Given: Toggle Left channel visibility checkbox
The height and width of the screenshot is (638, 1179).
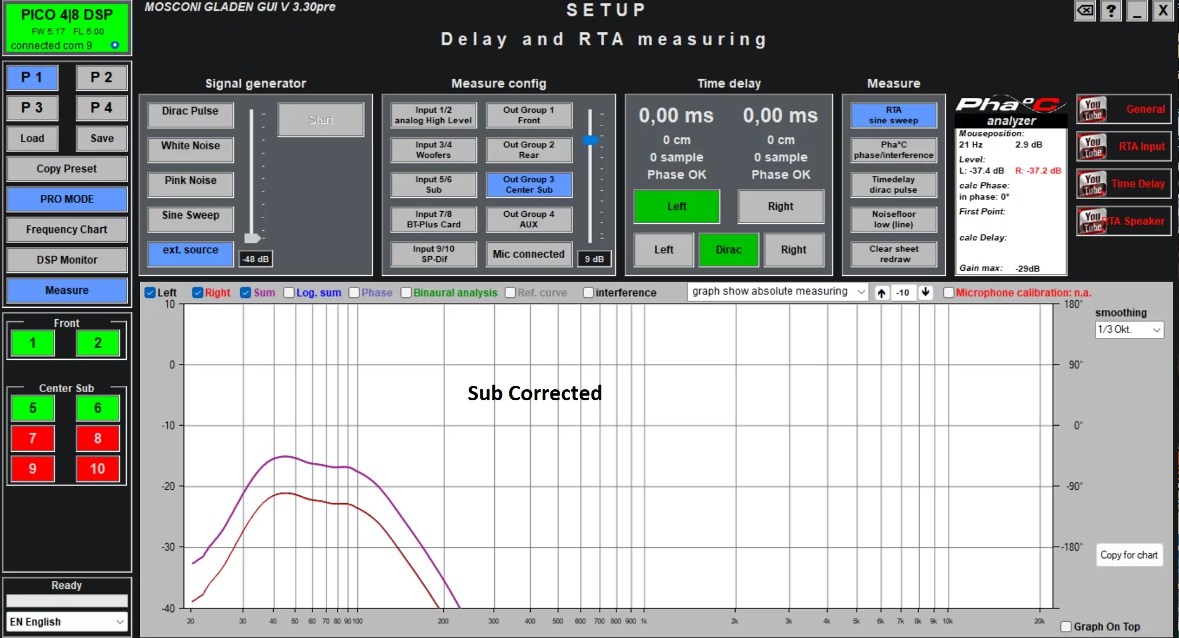Looking at the screenshot, I should pos(151,292).
